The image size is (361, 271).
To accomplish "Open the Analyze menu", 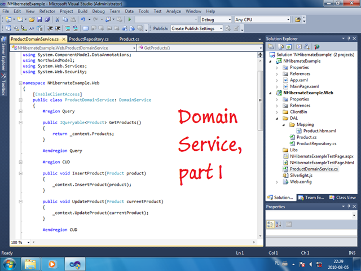I will click(174, 11).
